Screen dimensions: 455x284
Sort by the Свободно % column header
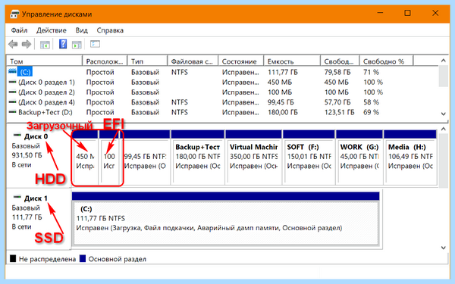[386, 61]
